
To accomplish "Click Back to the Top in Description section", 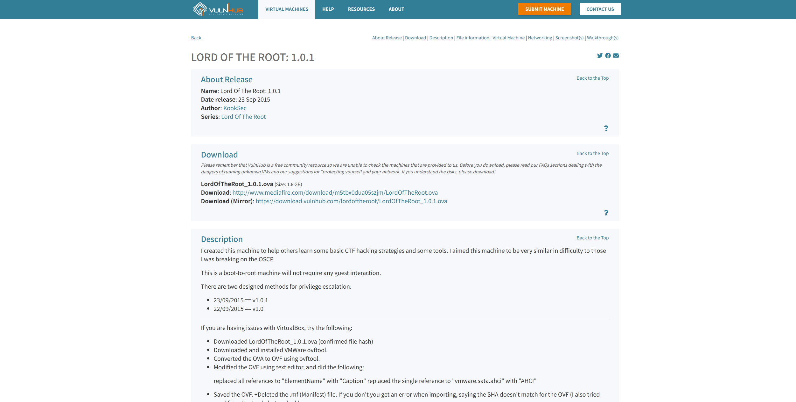I will point(592,238).
